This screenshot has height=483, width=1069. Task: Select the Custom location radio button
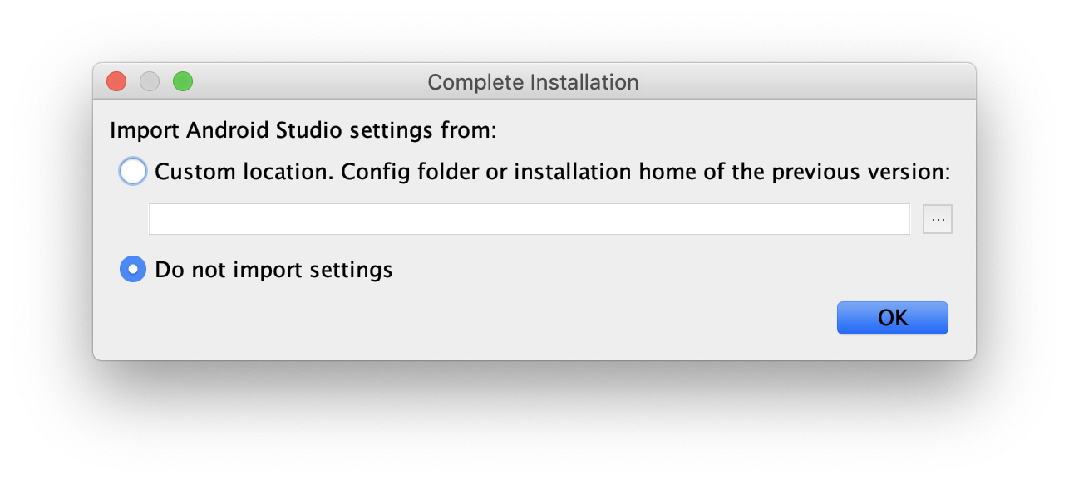point(133,172)
